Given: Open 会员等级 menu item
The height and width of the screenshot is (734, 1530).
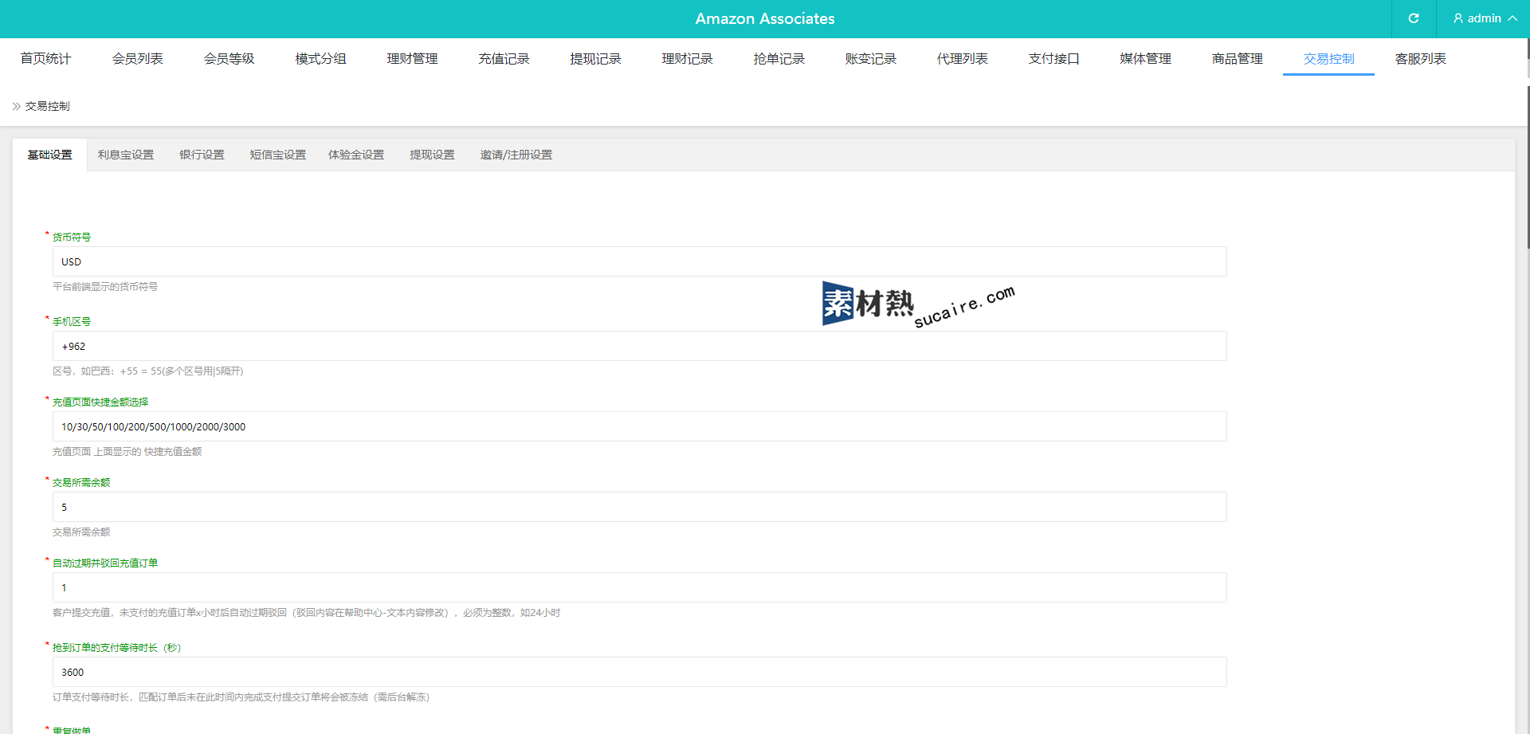Looking at the screenshot, I should [229, 58].
